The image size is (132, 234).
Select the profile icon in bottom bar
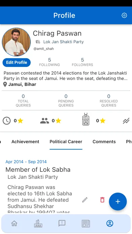[110, 223]
